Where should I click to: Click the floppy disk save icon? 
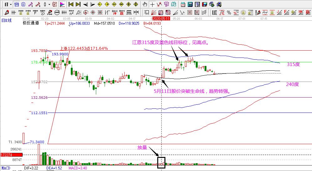(204, 4)
